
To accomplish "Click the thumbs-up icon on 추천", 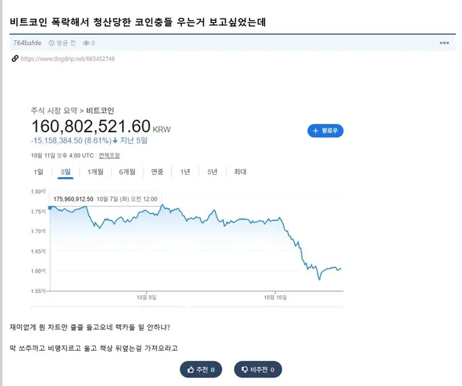I will coord(191,369).
